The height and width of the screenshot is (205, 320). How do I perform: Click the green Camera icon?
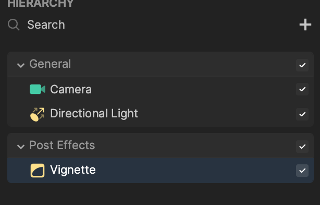point(38,89)
